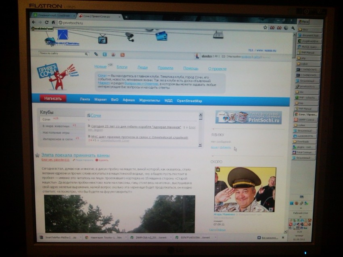Screen dimensions: 343x257
Task: Go to the browser Home icon
Action: click(x=53, y=23)
